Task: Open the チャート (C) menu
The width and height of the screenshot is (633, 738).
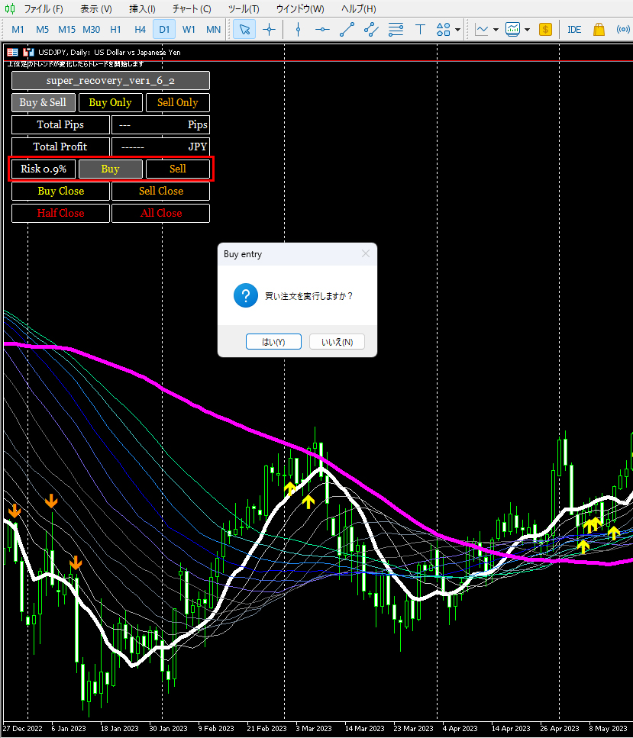Action: tap(192, 8)
